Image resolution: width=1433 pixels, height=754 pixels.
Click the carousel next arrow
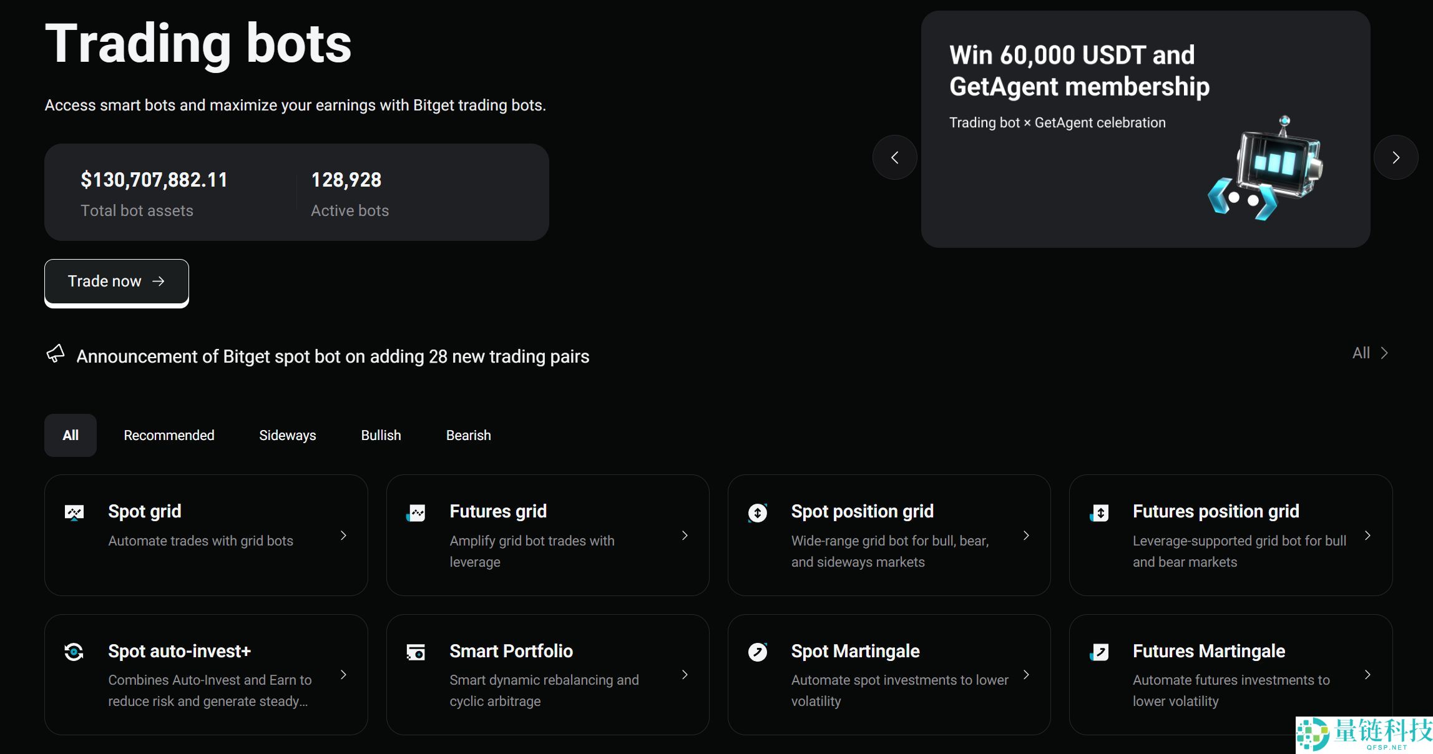pos(1396,157)
